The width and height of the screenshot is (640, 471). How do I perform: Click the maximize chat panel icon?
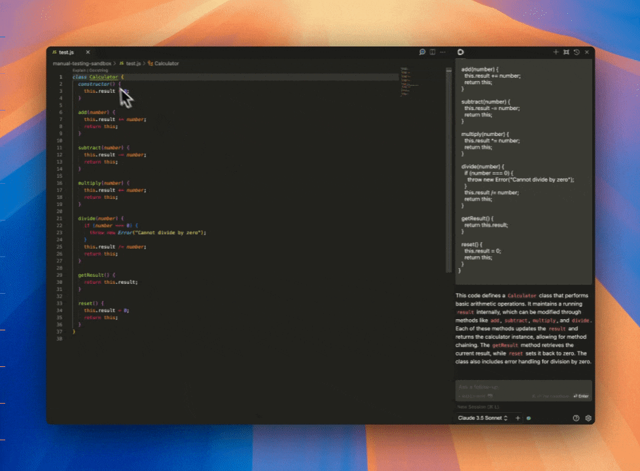(x=566, y=52)
